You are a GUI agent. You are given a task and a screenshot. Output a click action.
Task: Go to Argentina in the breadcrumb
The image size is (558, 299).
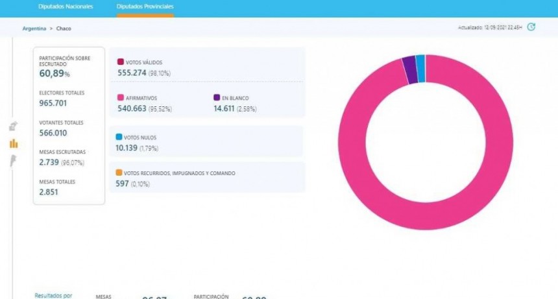34,29
